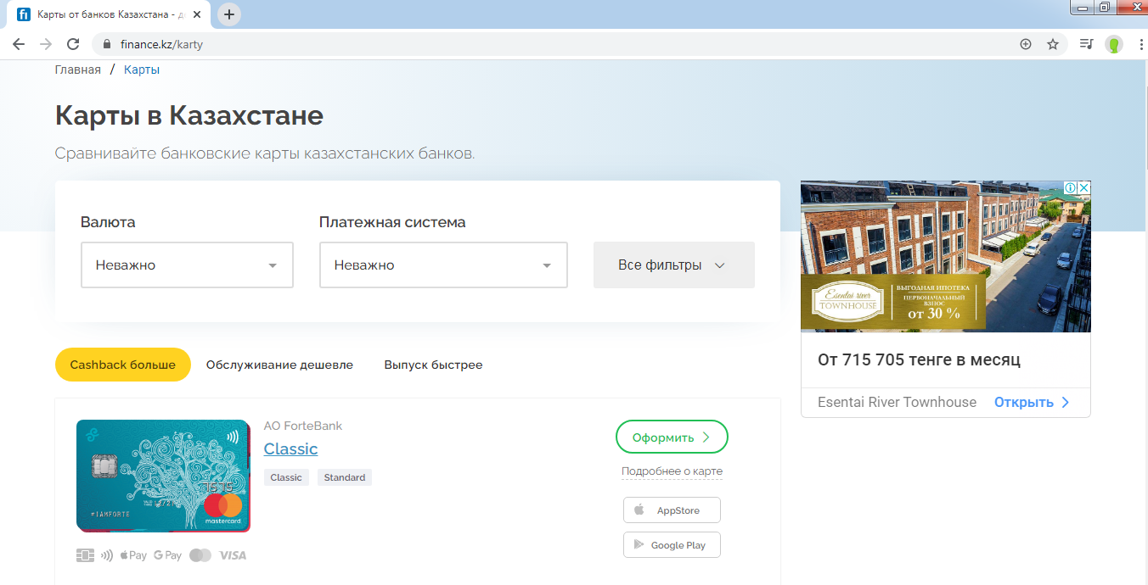Screen dimensions: 1148x585
Task: Click the Google Pay icon
Action: pyautogui.click(x=168, y=555)
